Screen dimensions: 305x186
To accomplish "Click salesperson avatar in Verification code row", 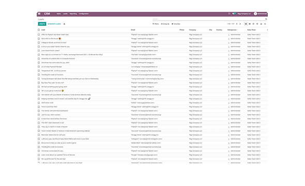I will [x=228, y=103].
